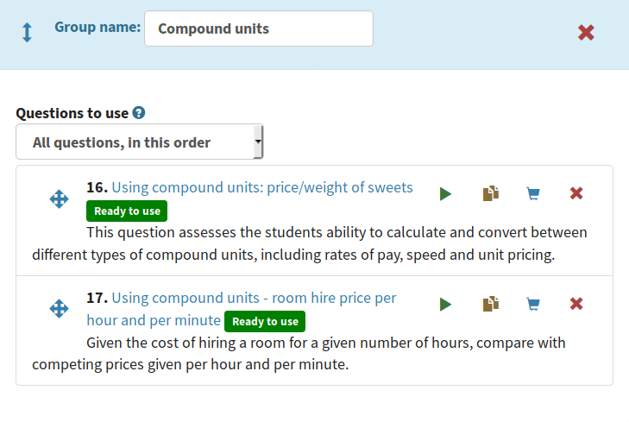629x422 pixels.
Task: Click the move handle for question 16
Action: pos(59,199)
